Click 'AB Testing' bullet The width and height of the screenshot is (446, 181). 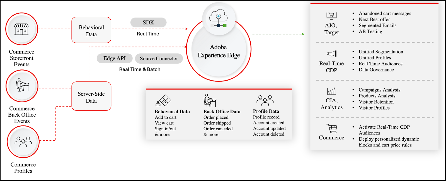point(370,32)
